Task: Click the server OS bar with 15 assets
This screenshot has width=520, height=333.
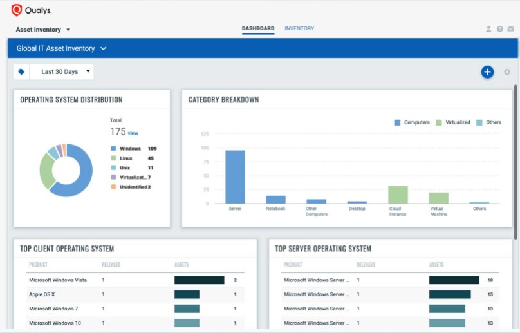Action: click(x=450, y=294)
